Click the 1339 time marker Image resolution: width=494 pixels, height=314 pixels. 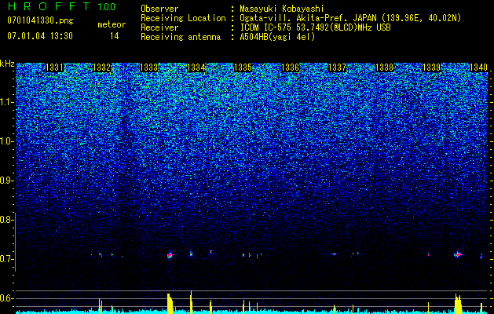[x=432, y=68]
